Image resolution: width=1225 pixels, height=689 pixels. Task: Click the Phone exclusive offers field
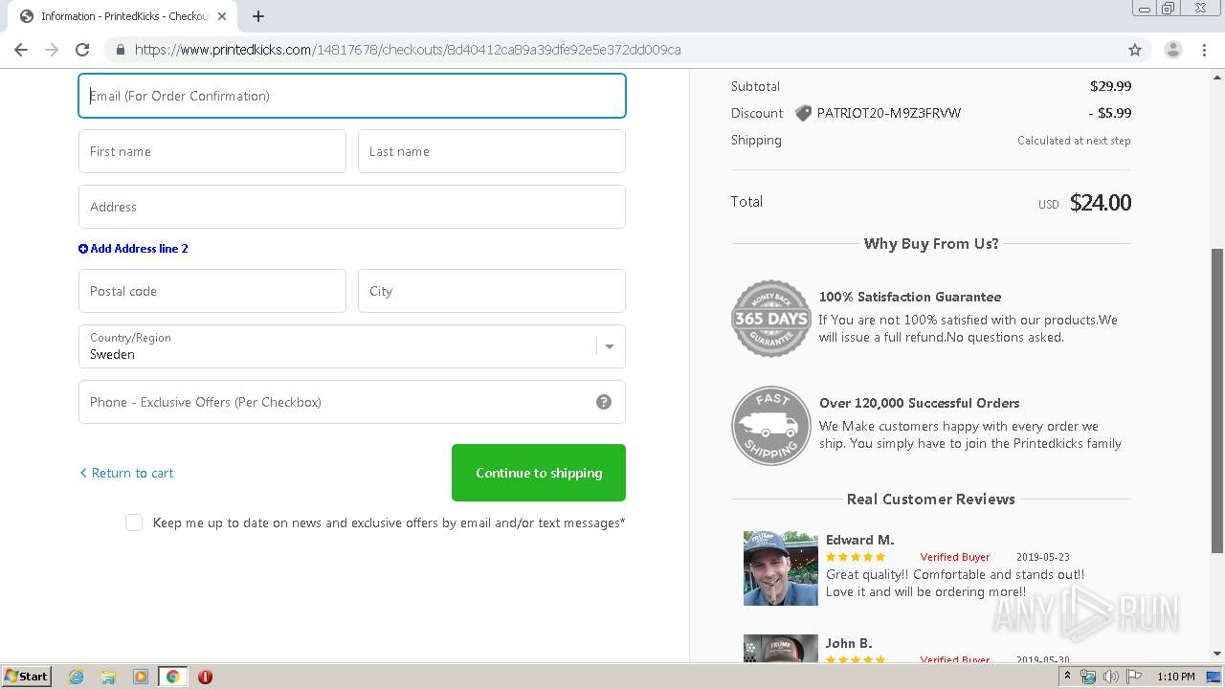(x=352, y=402)
